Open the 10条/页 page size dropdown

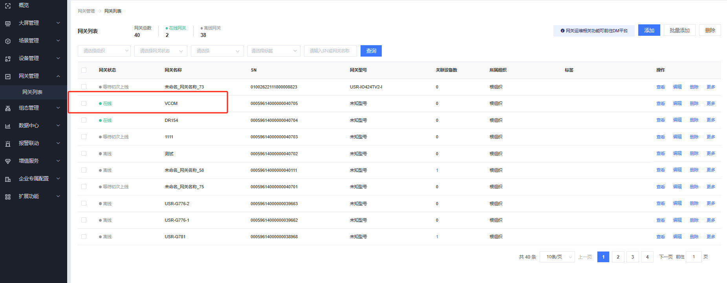click(x=557, y=257)
